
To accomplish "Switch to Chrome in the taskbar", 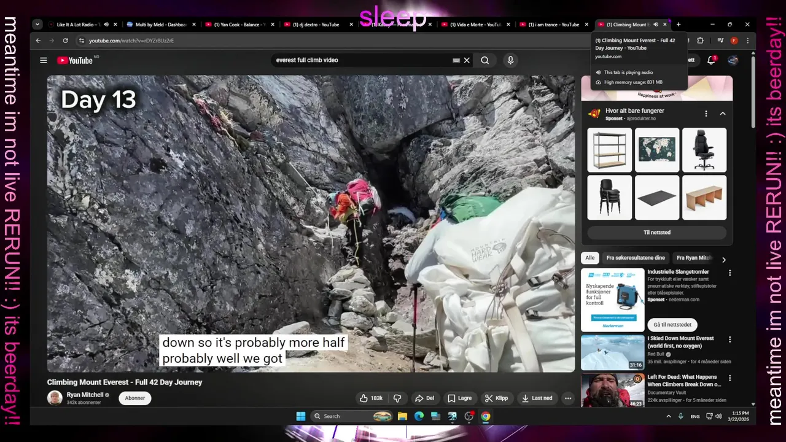I will 486,416.
